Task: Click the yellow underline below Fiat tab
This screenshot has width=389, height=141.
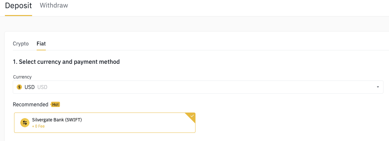Action: click(x=41, y=50)
